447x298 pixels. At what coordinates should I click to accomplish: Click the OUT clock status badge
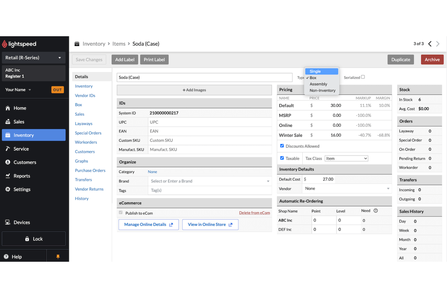point(58,90)
